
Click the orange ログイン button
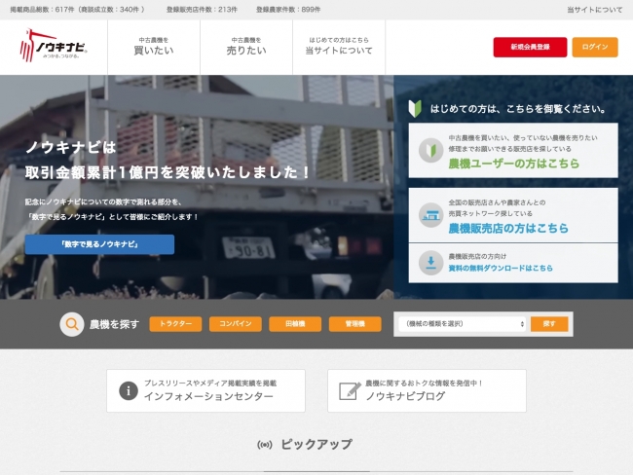click(x=595, y=47)
